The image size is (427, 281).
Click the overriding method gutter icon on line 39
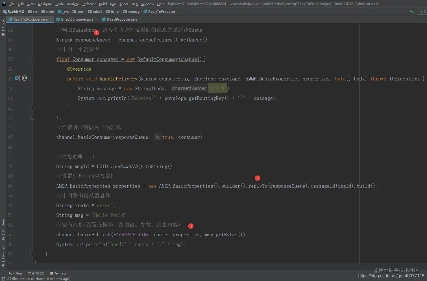pyautogui.click(x=18, y=78)
